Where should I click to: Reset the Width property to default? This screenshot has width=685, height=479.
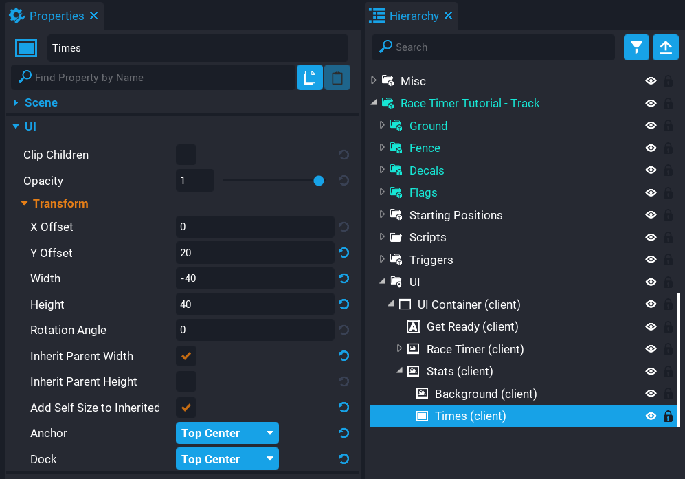[344, 278]
